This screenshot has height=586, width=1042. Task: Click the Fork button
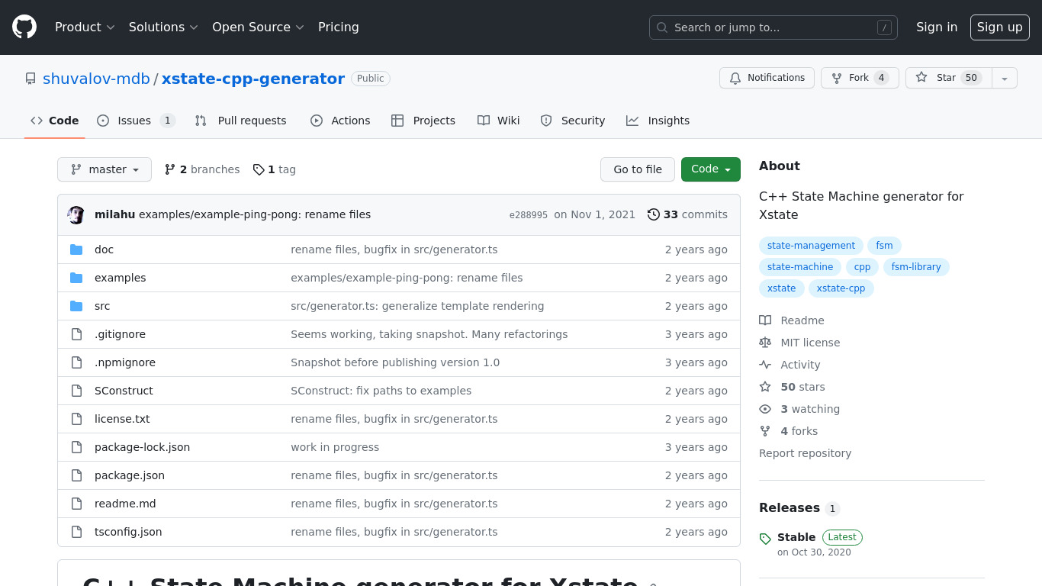pyautogui.click(x=860, y=78)
